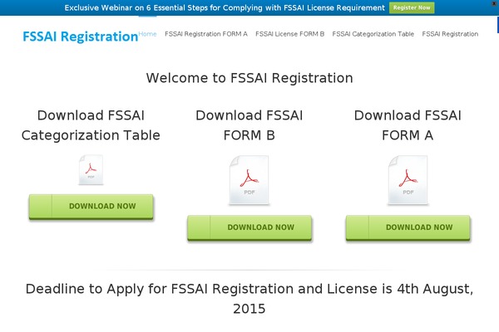Download FSSAI FORM B now

click(x=249, y=227)
